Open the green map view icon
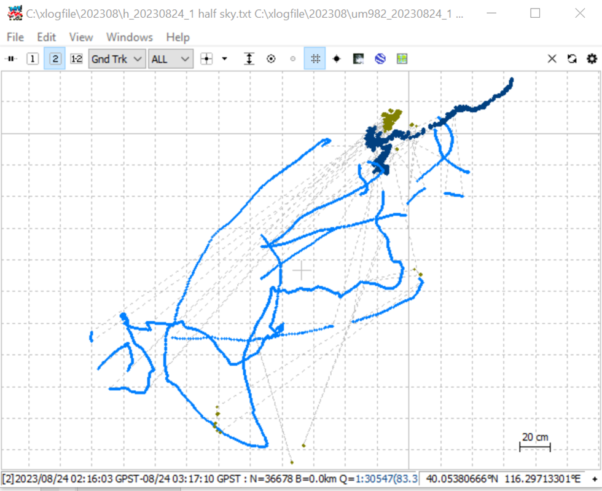Image resolution: width=602 pixels, height=491 pixels. (402, 59)
